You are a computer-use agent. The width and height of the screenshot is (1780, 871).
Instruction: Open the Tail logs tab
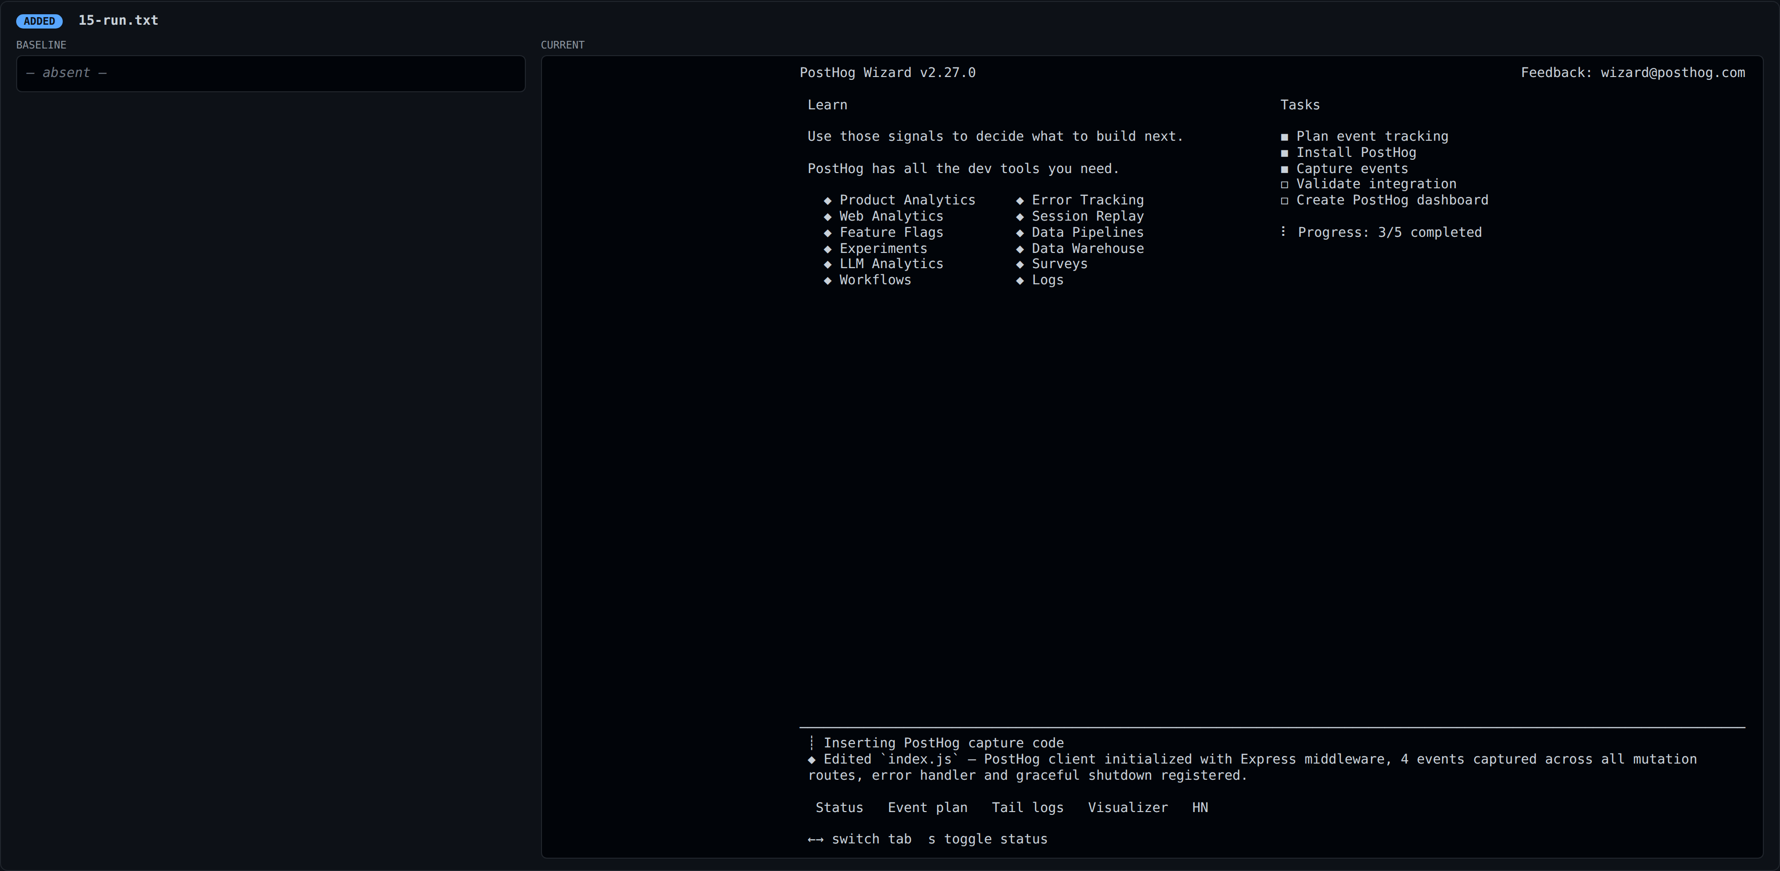tap(1027, 807)
